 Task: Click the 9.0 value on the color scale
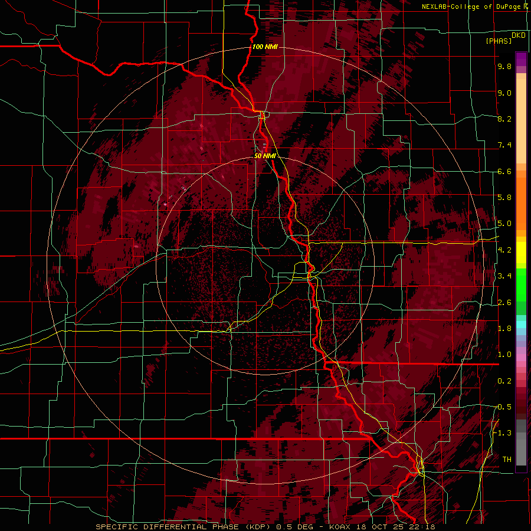click(504, 93)
